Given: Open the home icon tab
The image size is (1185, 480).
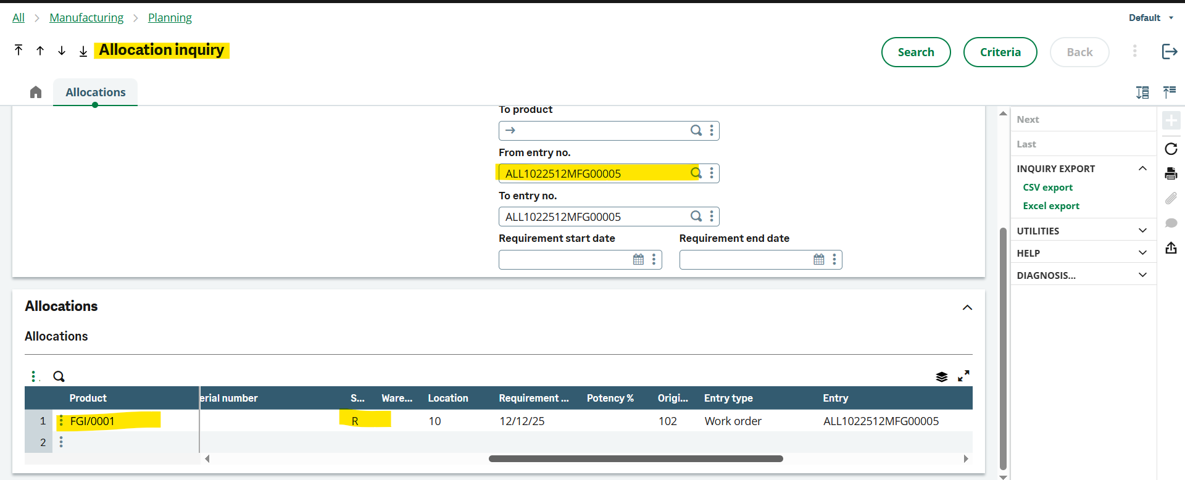Looking at the screenshot, I should click(x=36, y=93).
